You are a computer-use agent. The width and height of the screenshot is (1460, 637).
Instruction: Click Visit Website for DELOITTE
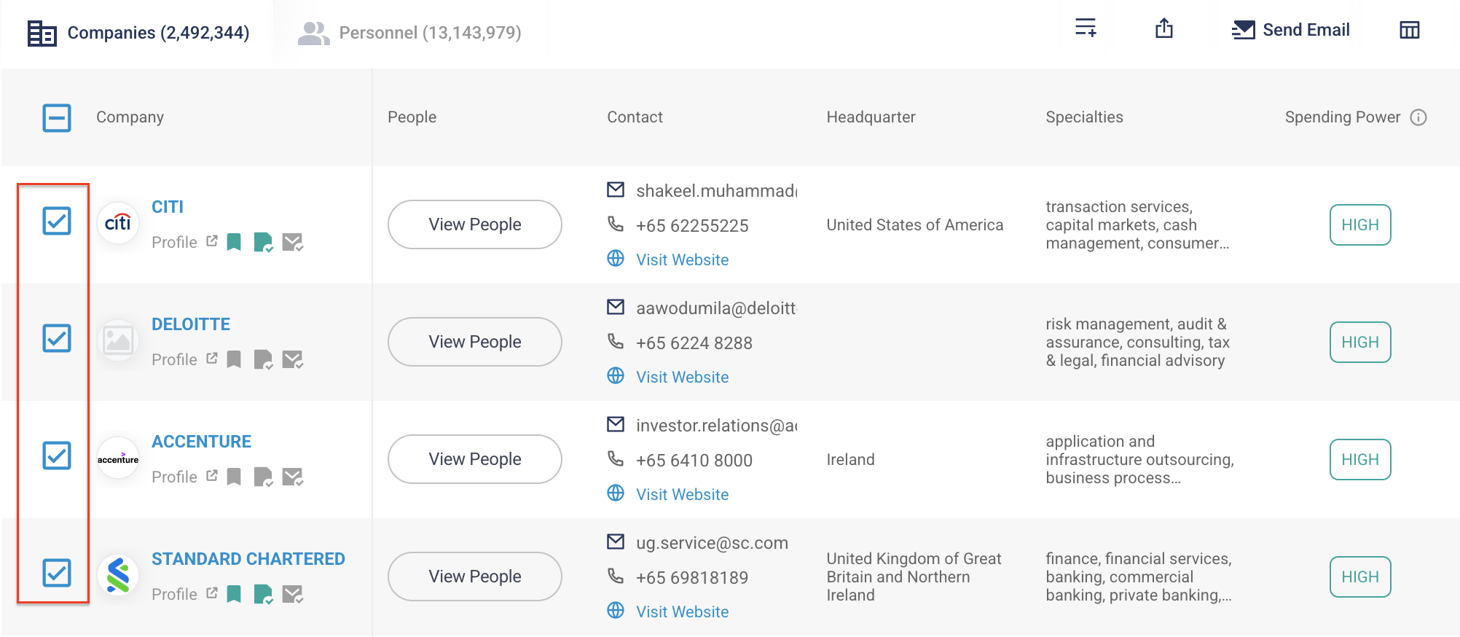coord(683,378)
